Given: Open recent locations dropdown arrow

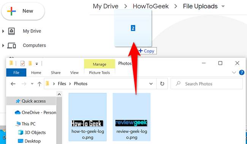Looking at the screenshot, I should point(32,84).
